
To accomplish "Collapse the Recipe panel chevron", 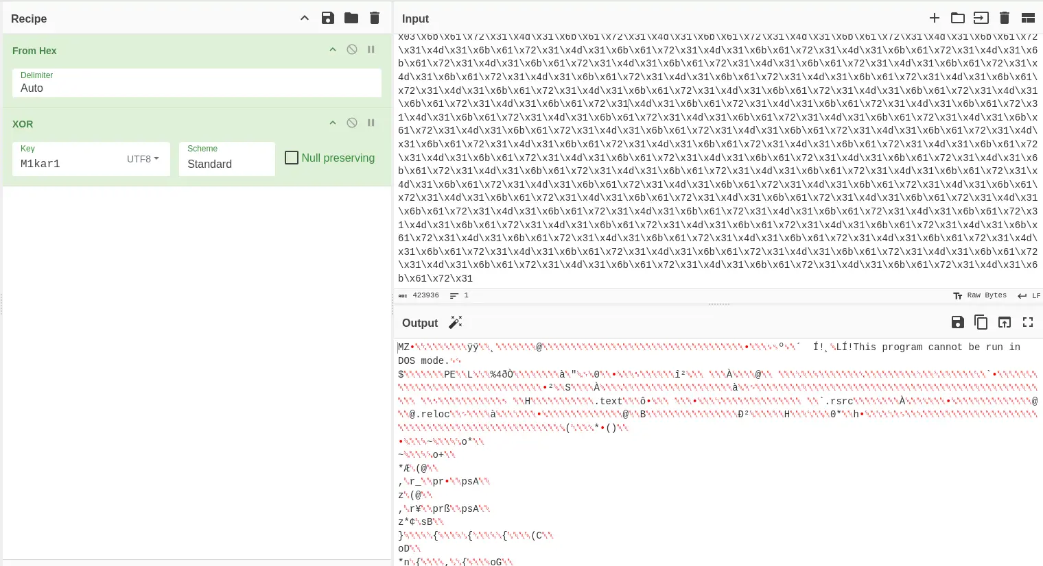I will click(x=305, y=19).
